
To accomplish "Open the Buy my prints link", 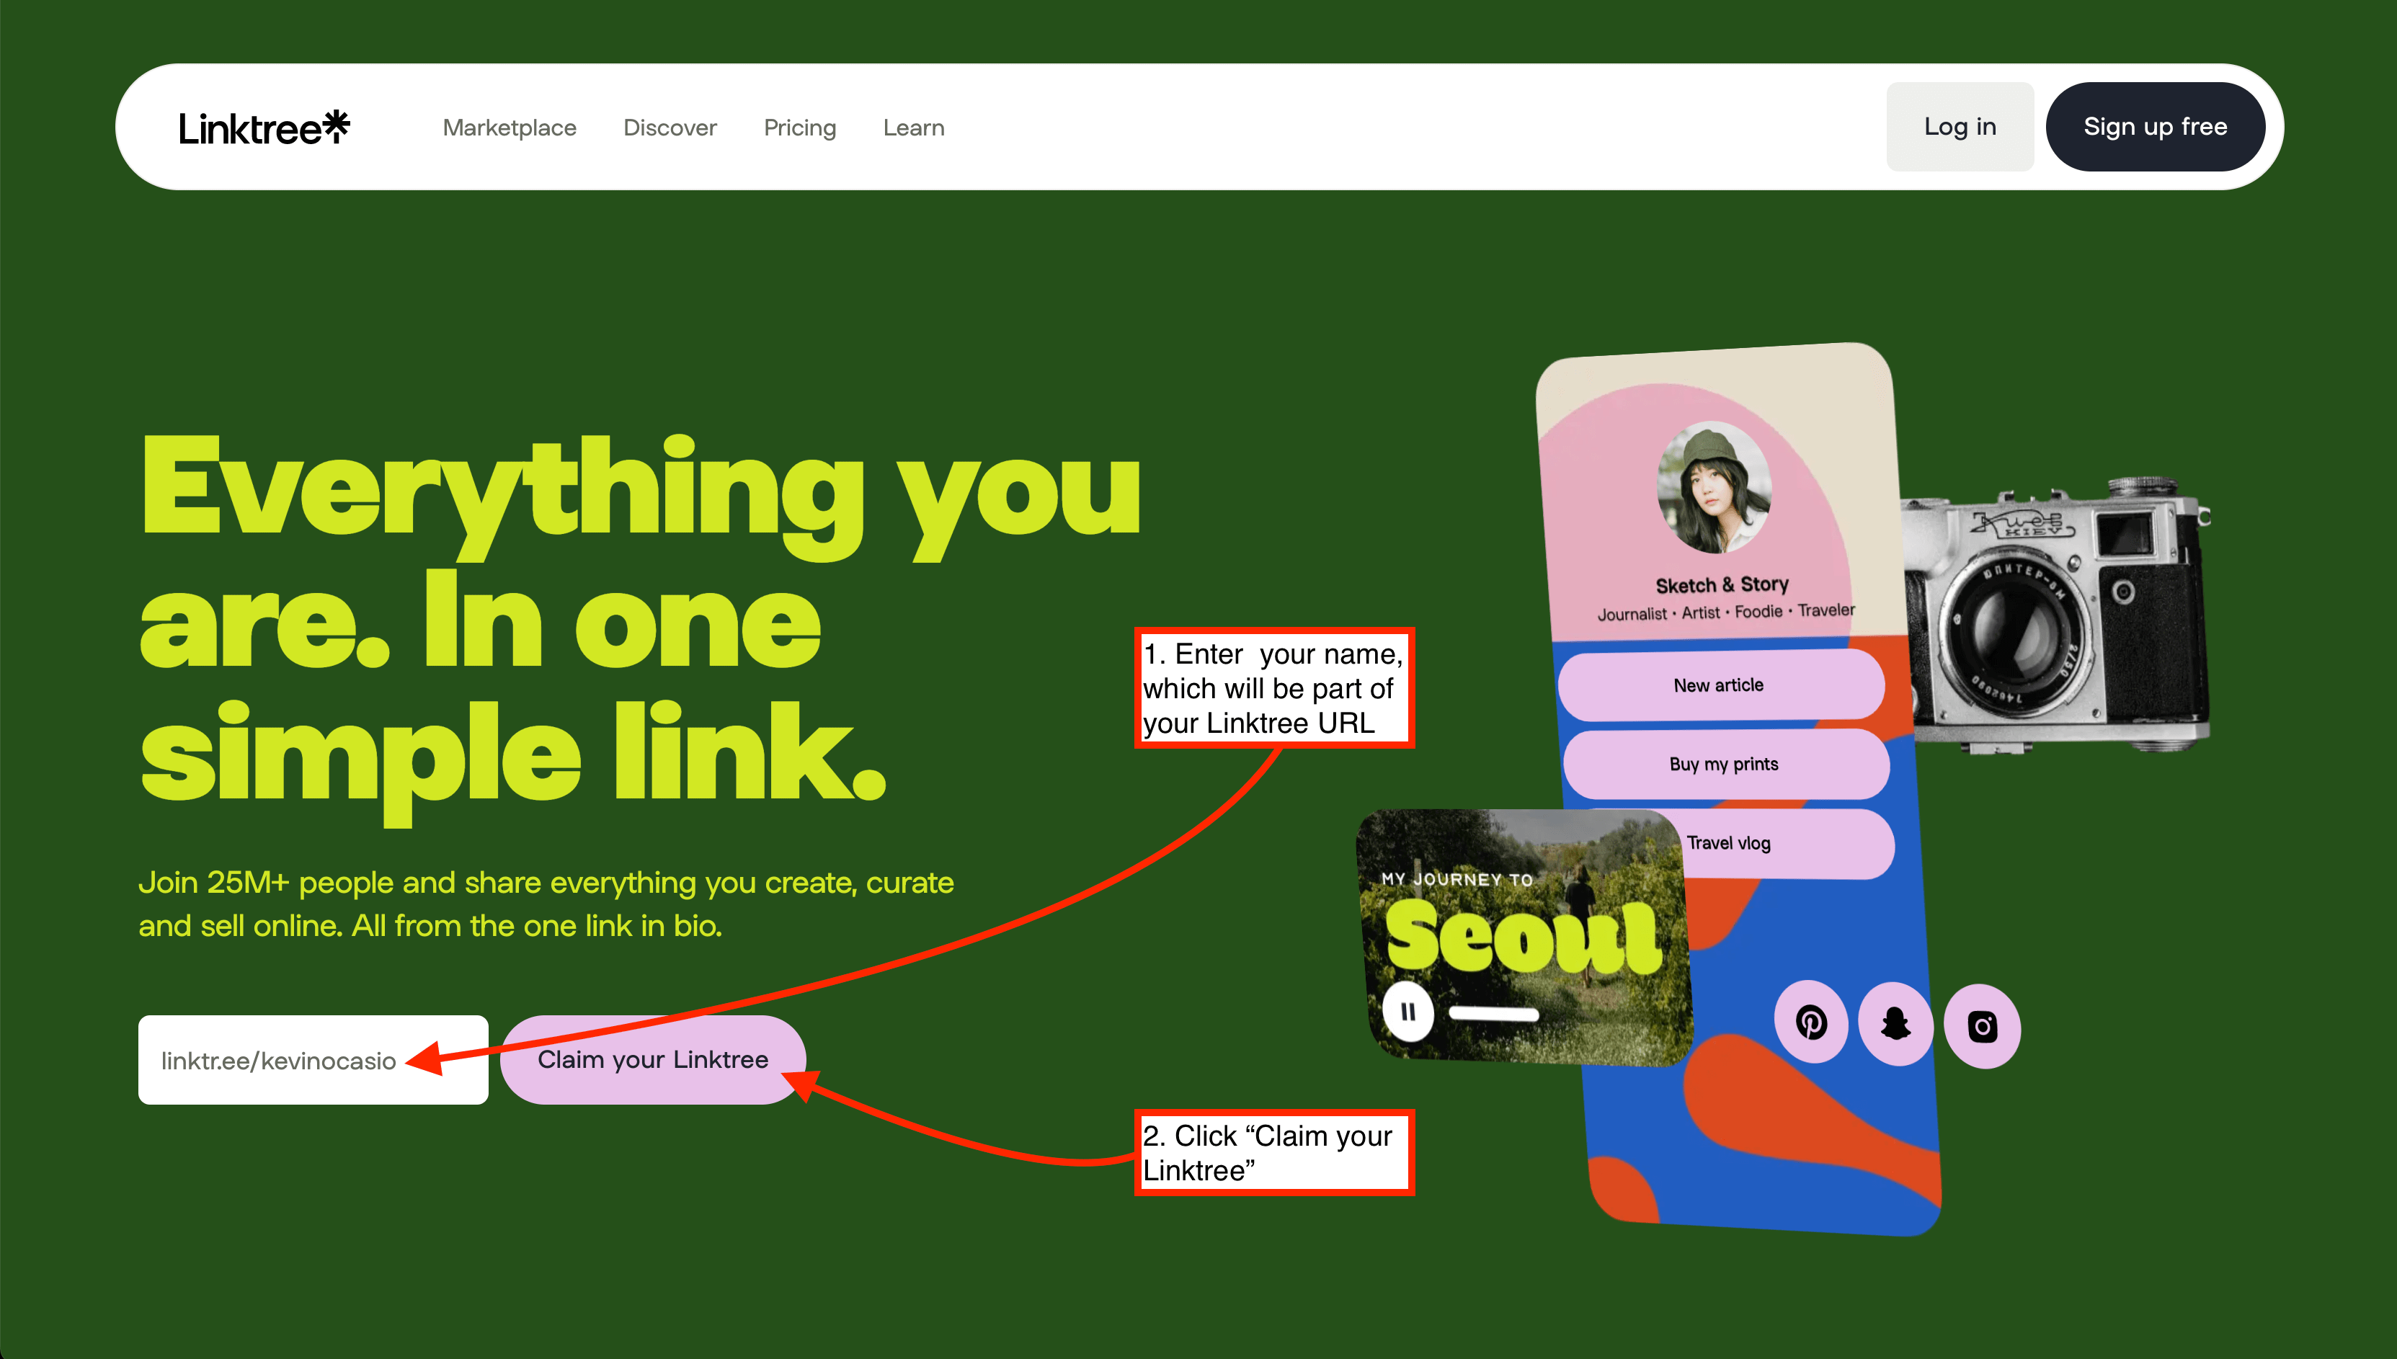I will 1725,765.
